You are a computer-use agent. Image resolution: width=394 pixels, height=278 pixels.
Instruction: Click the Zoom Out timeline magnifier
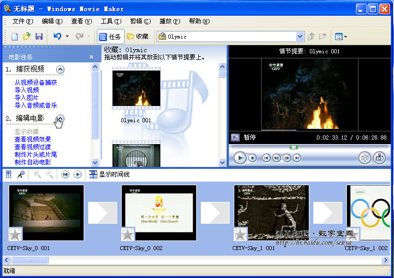(49, 174)
